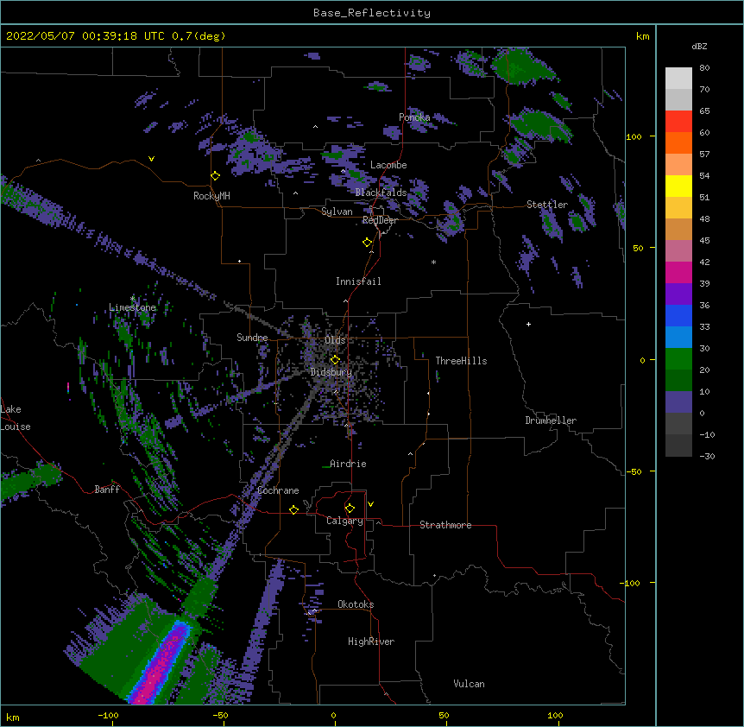Select the yellow 51-54 dBZ legend swatch
Viewport: 744px width, 727px height.
coord(678,186)
